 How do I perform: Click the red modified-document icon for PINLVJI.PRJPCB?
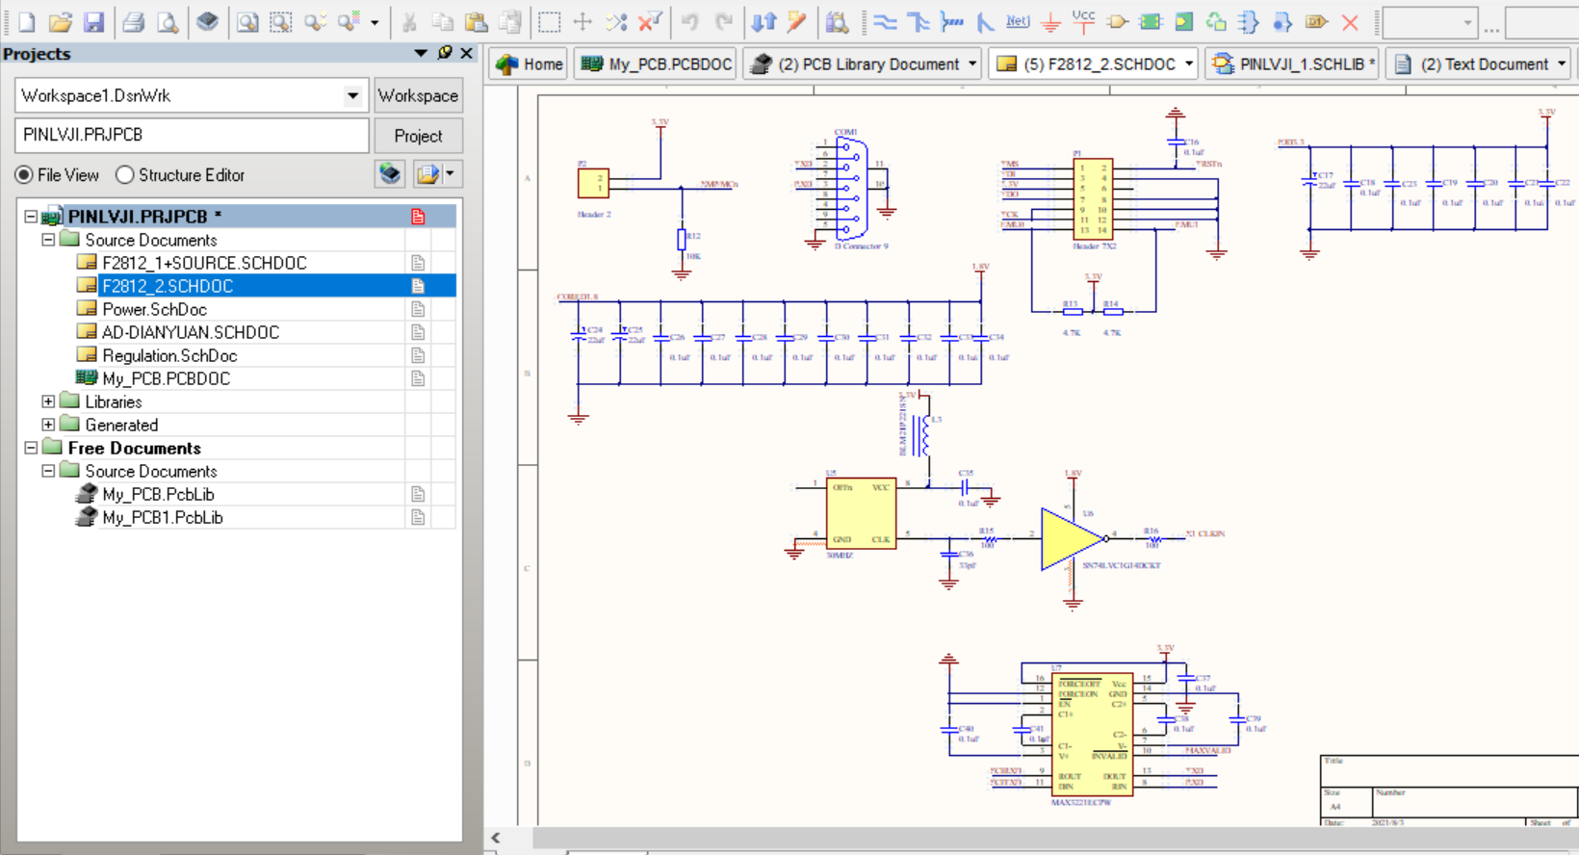418,217
